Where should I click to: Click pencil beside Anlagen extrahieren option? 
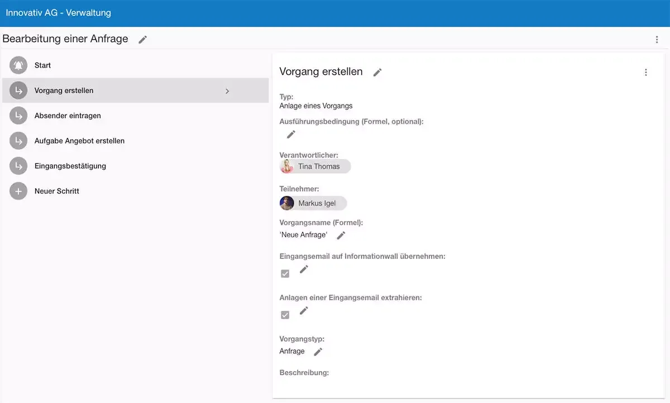pyautogui.click(x=304, y=311)
